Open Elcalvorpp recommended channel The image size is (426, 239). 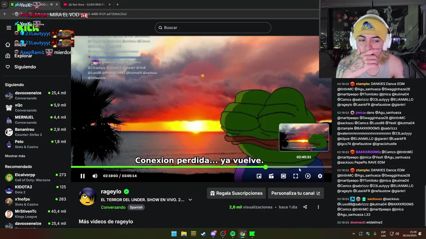pos(35,177)
